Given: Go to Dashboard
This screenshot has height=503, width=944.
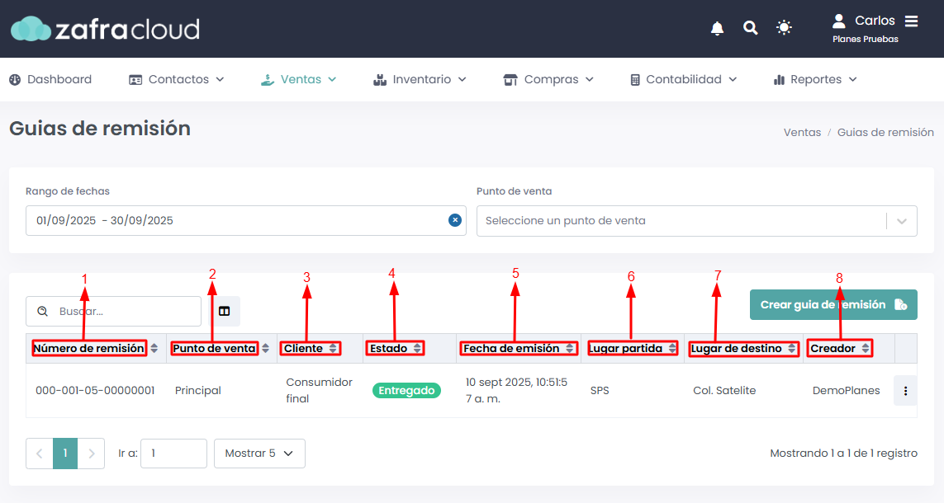Looking at the screenshot, I should (x=50, y=79).
